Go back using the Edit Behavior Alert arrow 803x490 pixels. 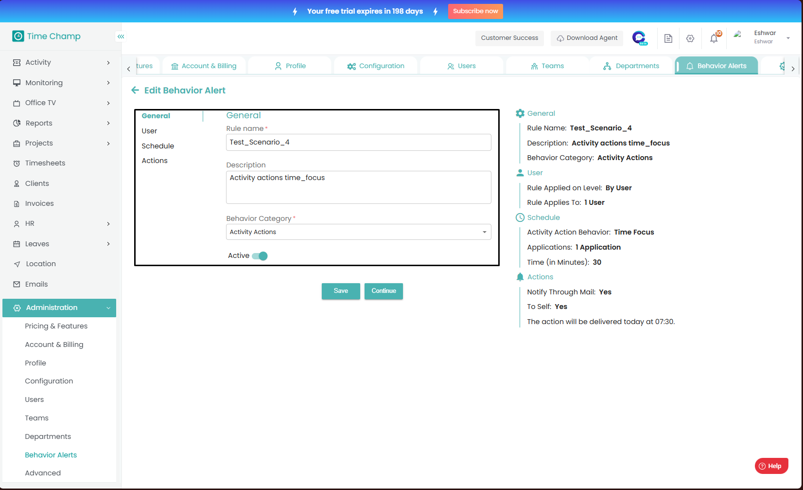click(x=135, y=91)
